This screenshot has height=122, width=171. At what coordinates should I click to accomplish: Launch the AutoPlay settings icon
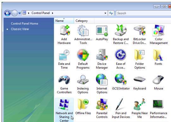(102, 33)
